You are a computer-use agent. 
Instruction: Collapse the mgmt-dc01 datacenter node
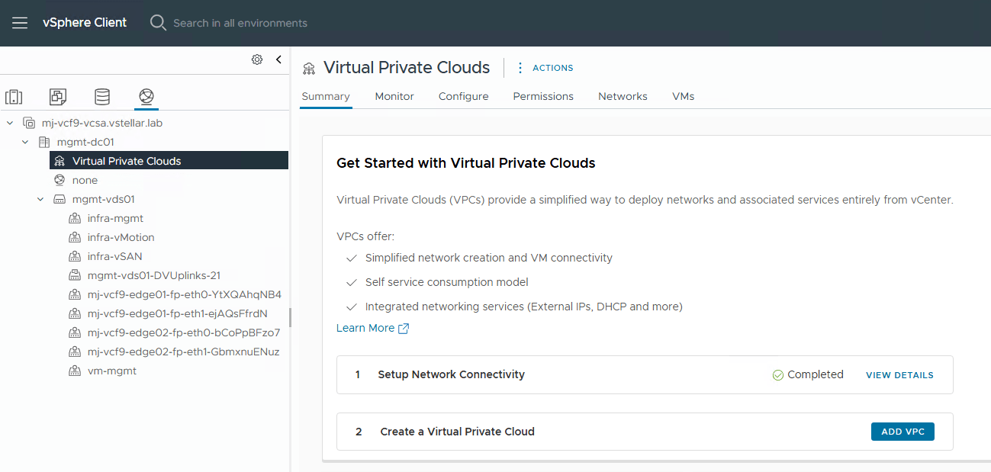click(25, 142)
